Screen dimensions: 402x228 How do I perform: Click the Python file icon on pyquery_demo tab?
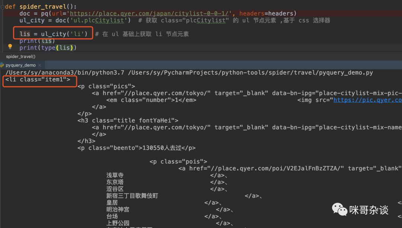(2, 65)
